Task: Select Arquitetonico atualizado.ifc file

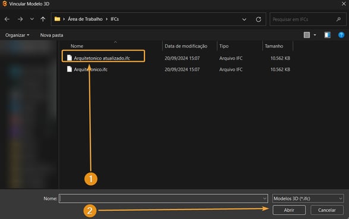Action: coord(102,58)
